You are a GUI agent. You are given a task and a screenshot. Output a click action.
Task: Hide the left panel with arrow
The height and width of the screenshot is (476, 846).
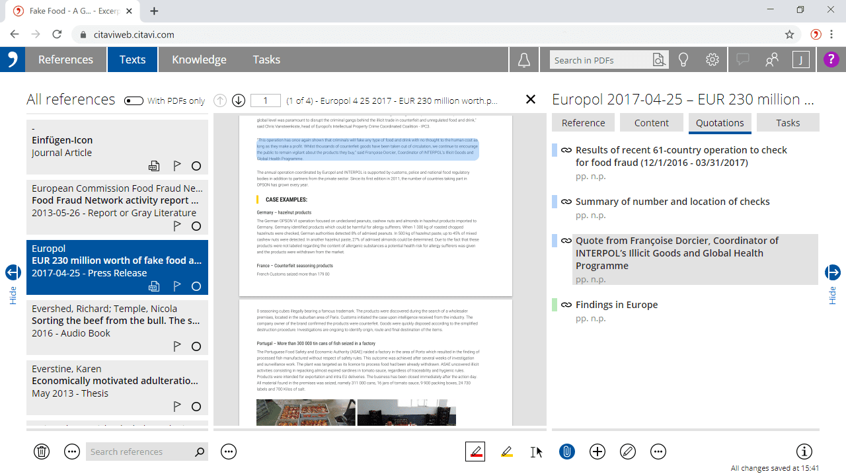pyautogui.click(x=13, y=272)
